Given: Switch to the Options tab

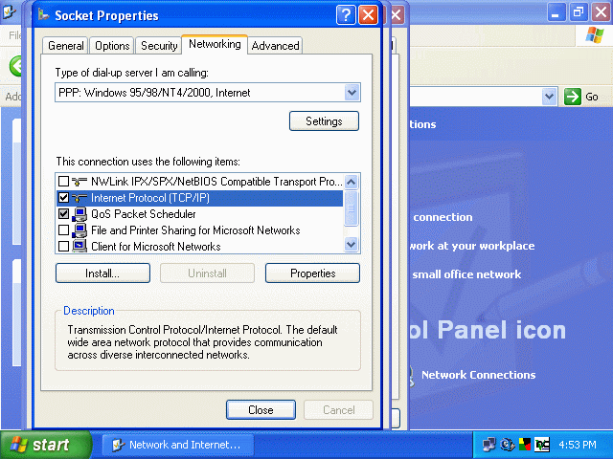Looking at the screenshot, I should (112, 46).
